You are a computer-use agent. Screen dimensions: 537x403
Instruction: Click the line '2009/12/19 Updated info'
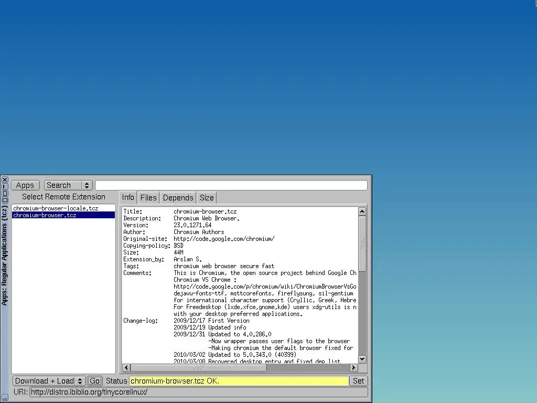[x=210, y=327]
